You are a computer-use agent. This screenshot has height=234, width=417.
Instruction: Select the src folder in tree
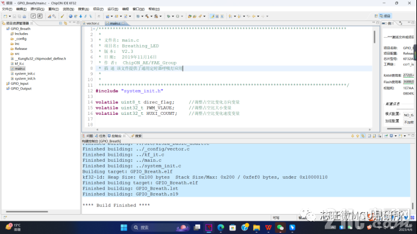coord(15,54)
